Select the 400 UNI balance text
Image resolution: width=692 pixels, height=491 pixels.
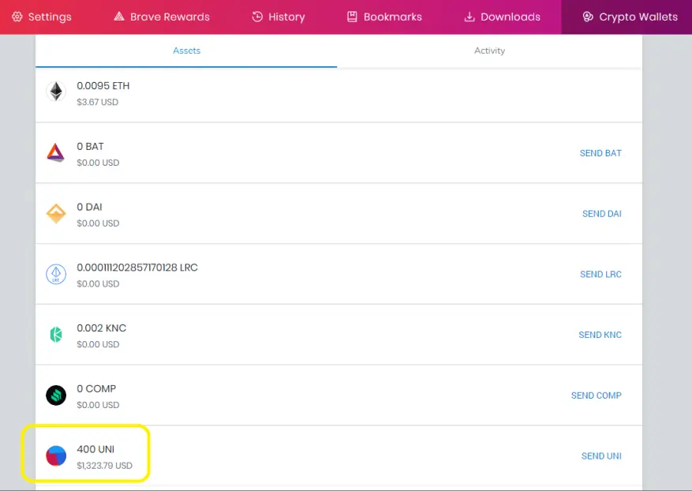click(x=95, y=449)
